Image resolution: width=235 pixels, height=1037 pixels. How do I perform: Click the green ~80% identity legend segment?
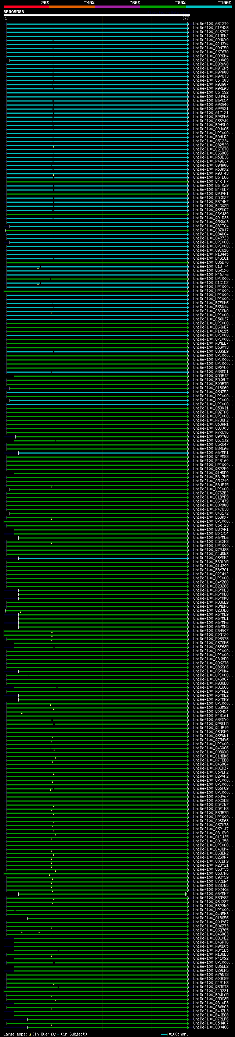click(x=163, y=7)
